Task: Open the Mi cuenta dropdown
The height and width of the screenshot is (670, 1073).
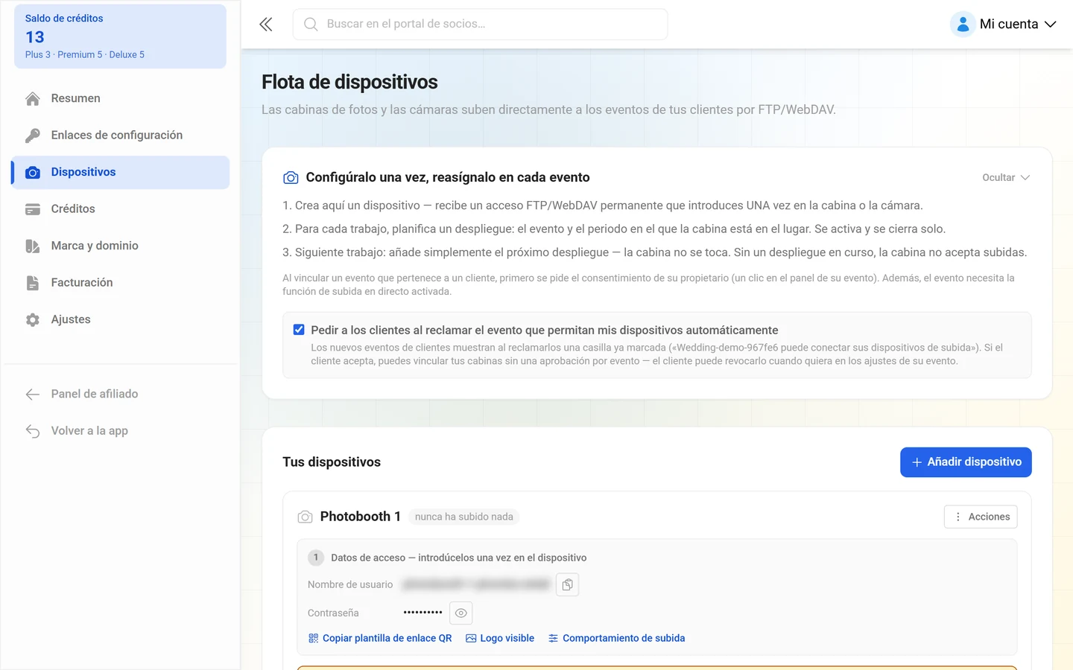Action: [x=1004, y=25]
